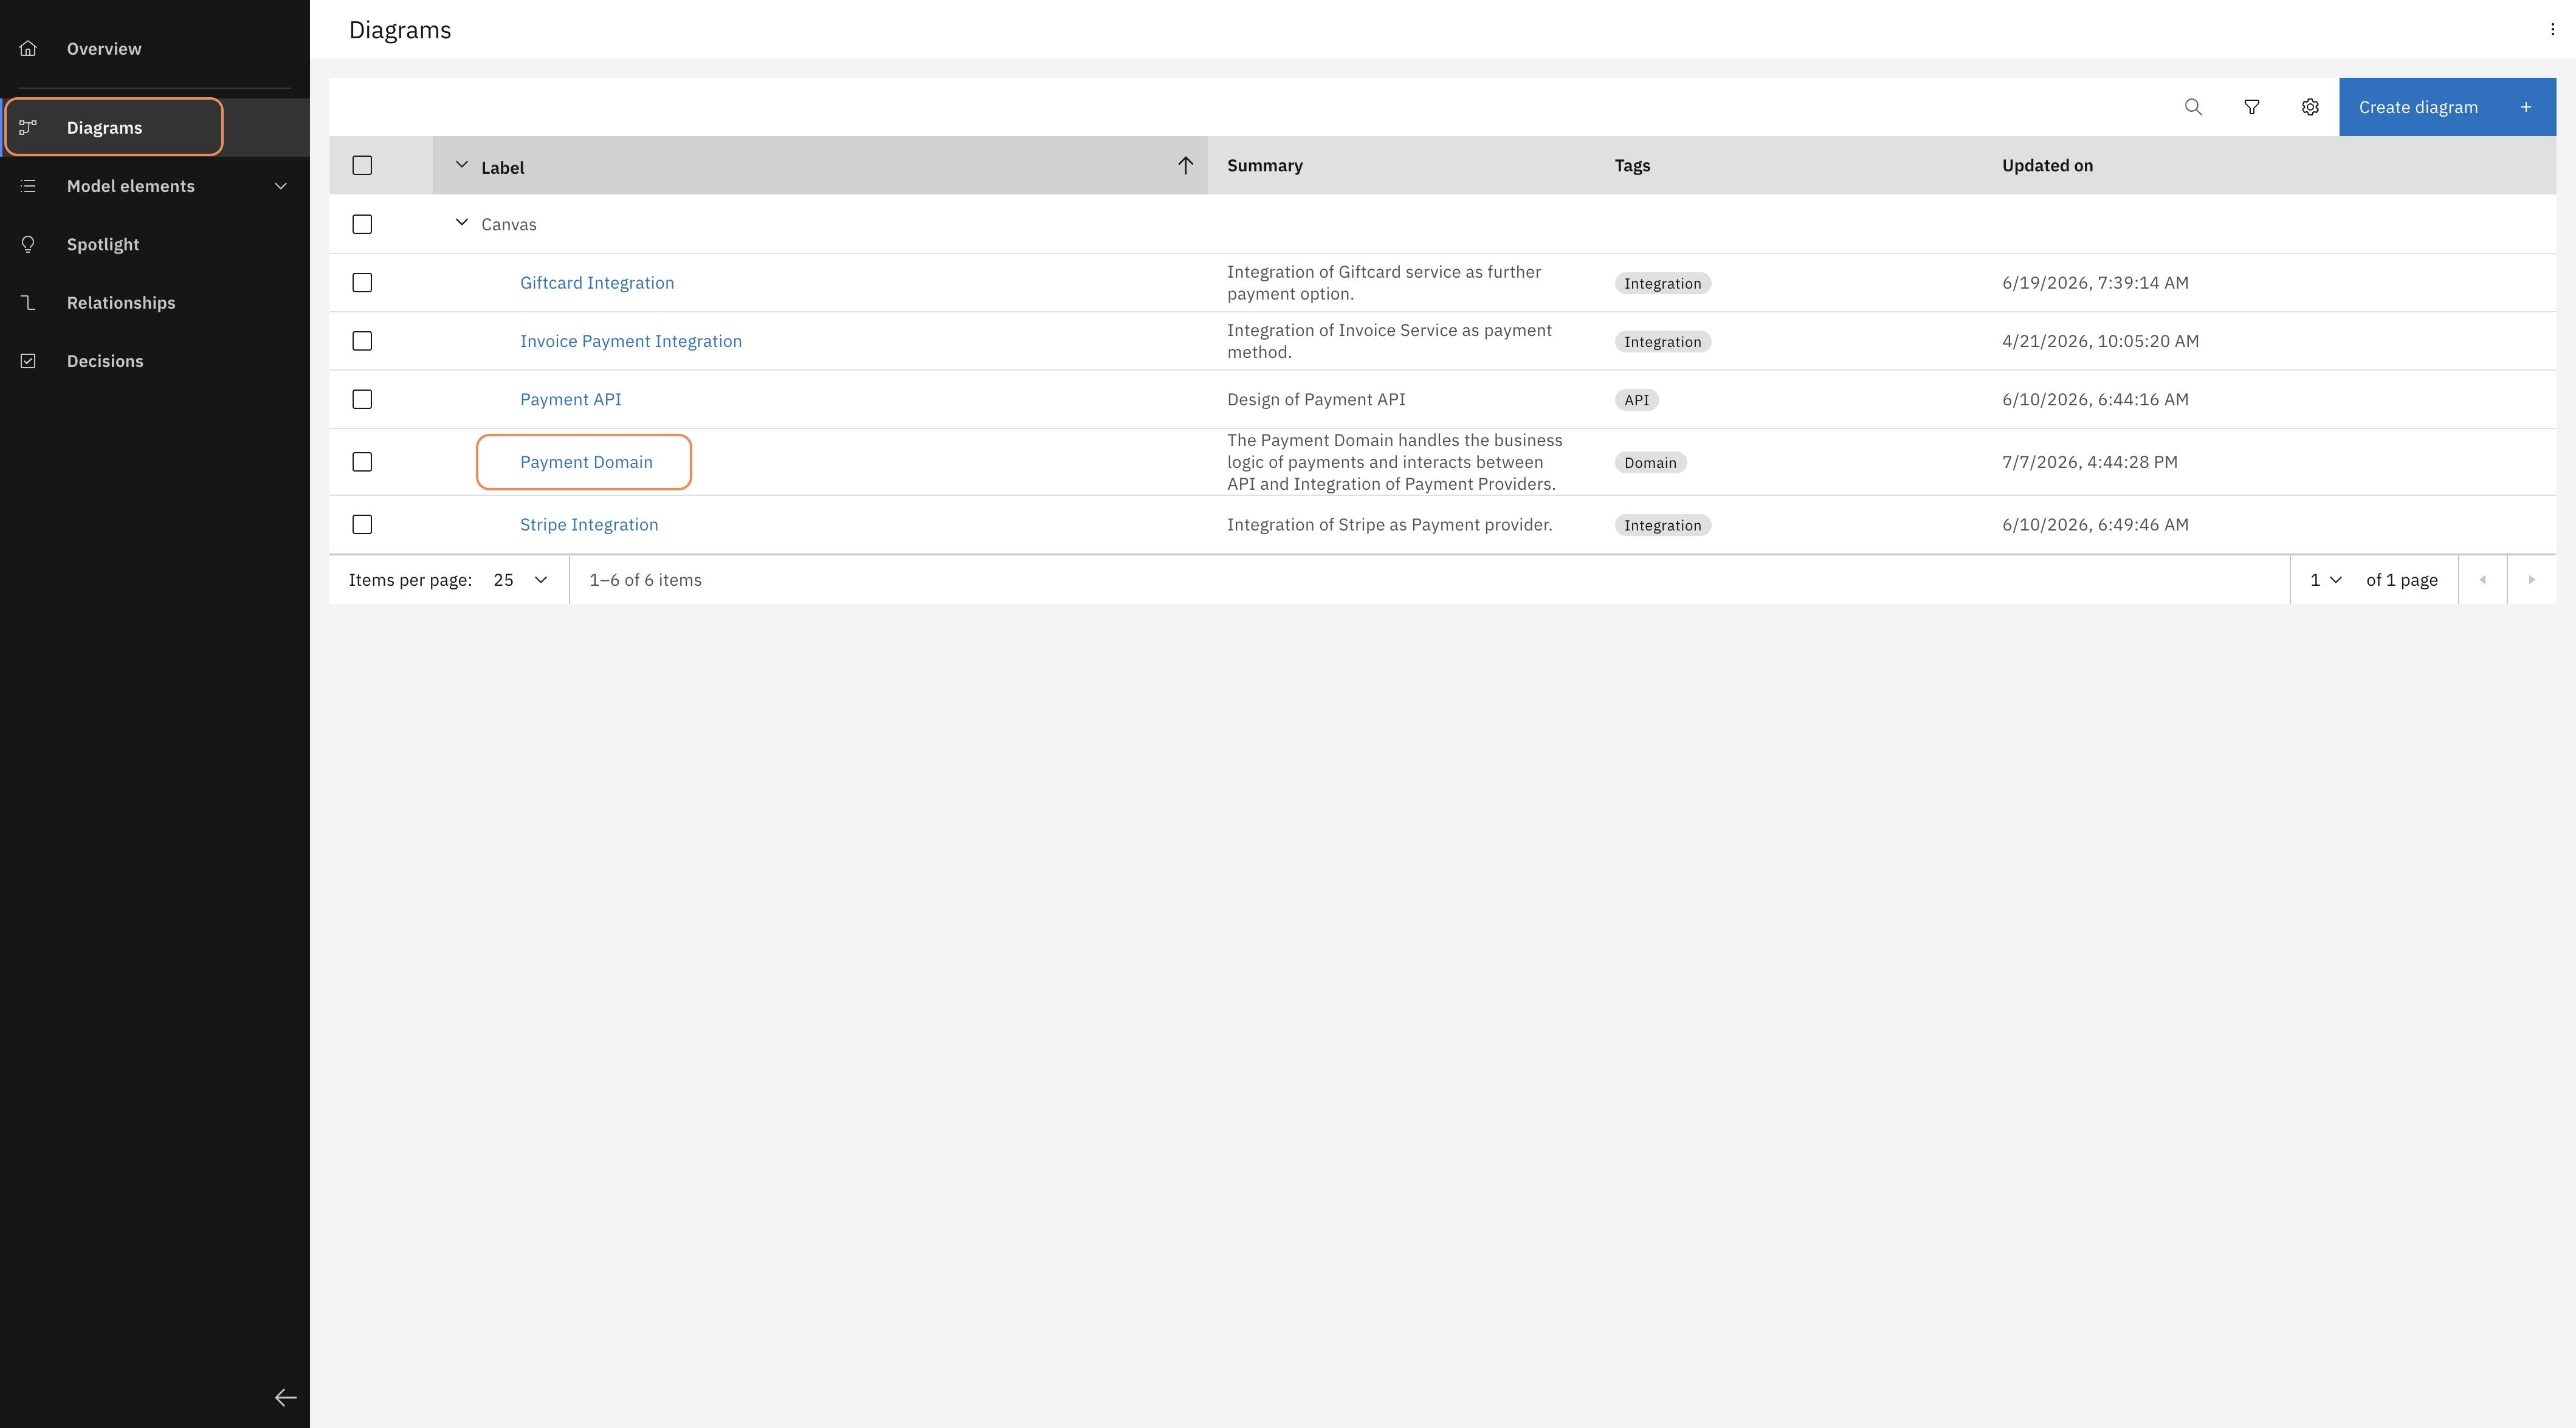Click the Overview home icon

coord(28,48)
